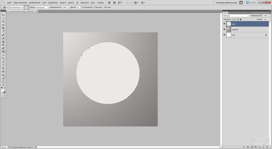Click the background color swatch
Image resolution: width=272 pixels, height=149 pixels.
[x=4, y=92]
